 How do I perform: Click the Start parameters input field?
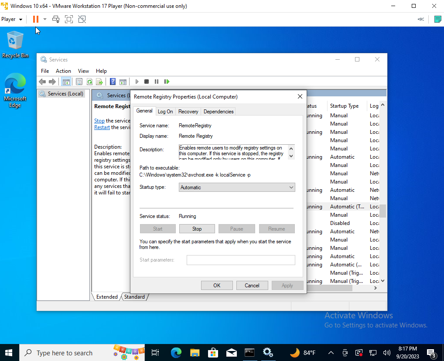click(241, 260)
